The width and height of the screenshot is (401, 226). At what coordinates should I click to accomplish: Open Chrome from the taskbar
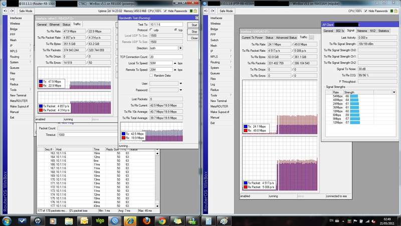(161, 221)
